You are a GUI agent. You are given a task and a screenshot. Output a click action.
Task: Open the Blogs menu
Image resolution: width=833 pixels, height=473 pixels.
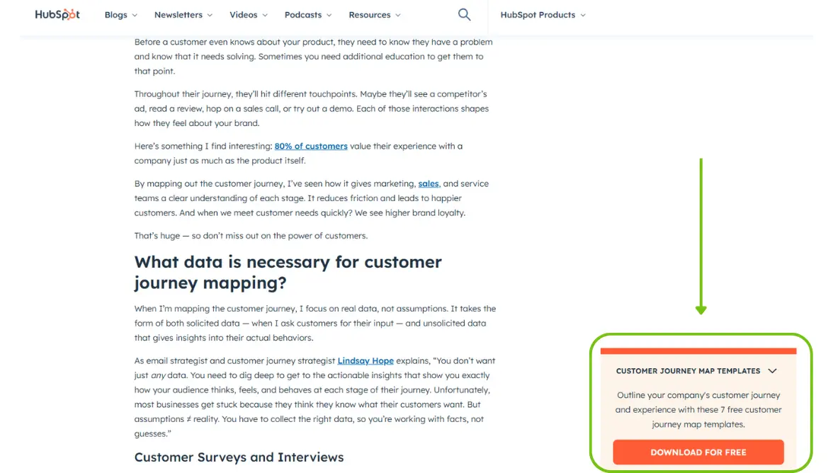pyautogui.click(x=121, y=15)
